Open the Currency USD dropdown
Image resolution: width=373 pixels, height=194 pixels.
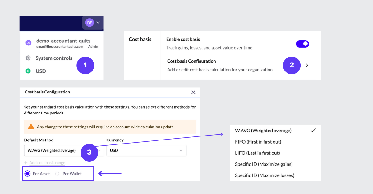pos(146,150)
